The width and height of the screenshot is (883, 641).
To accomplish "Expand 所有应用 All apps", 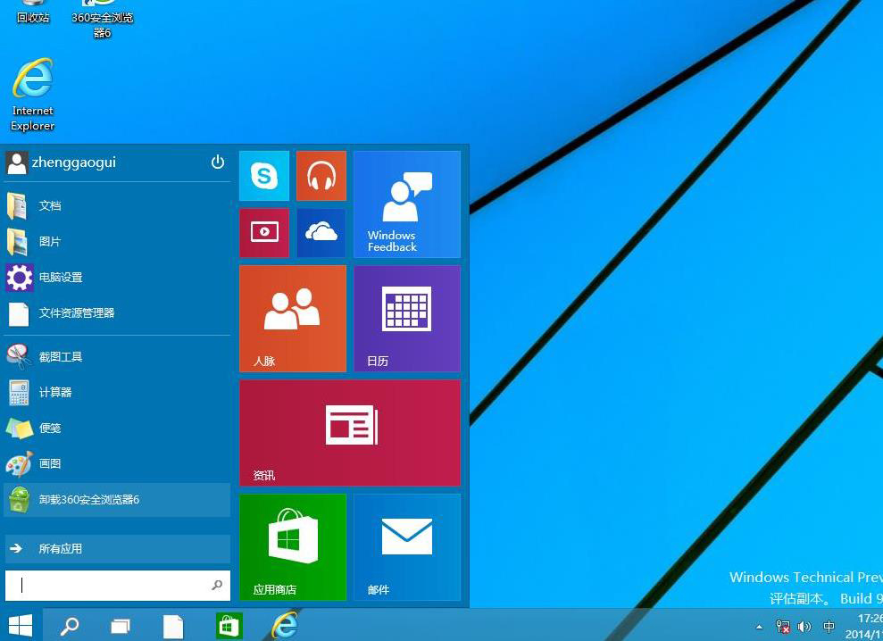I will (117, 549).
